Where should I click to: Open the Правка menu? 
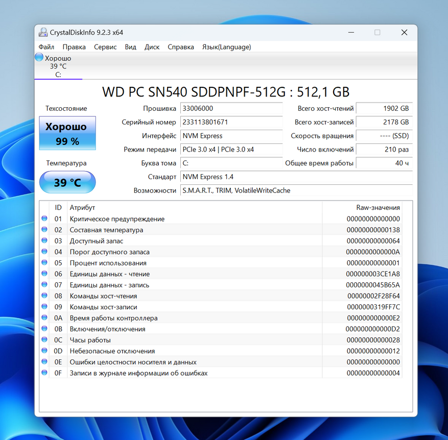(74, 47)
